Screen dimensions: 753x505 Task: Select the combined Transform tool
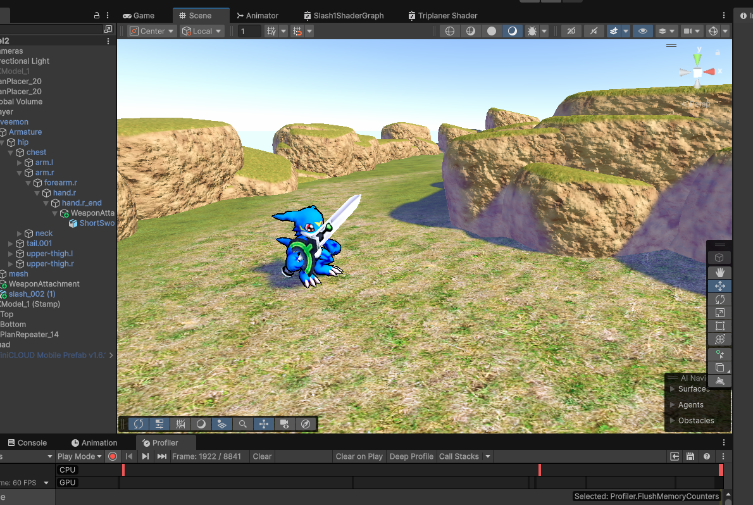coord(719,339)
